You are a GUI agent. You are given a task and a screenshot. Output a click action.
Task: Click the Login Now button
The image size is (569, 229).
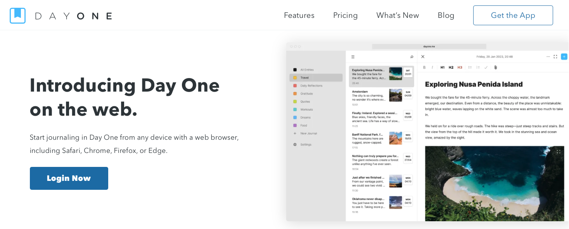[69, 178]
